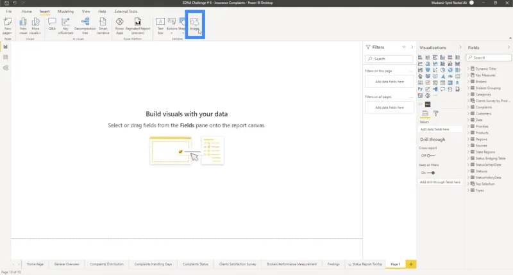Viewport: 513px width, 275px height.
Task: Add a Paginated Report (preview) visual
Action: click(138, 26)
